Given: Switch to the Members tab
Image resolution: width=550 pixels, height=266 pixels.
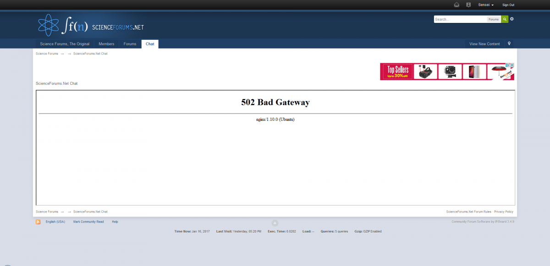Looking at the screenshot, I should click(106, 44).
